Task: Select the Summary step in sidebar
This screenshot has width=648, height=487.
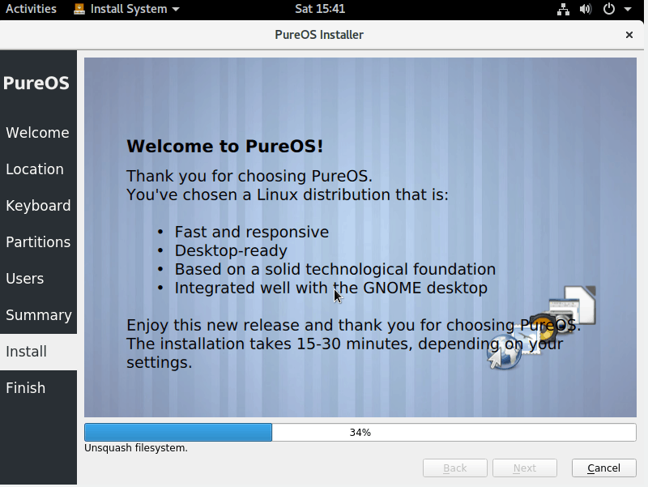Action: [x=38, y=315]
